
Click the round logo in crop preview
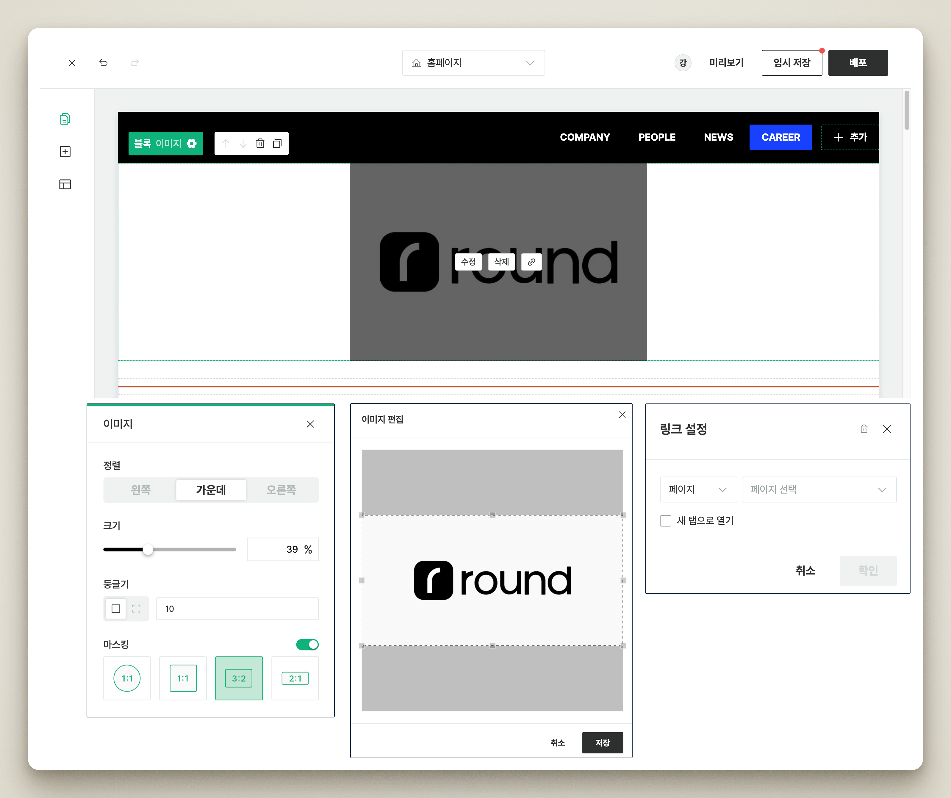pos(493,580)
